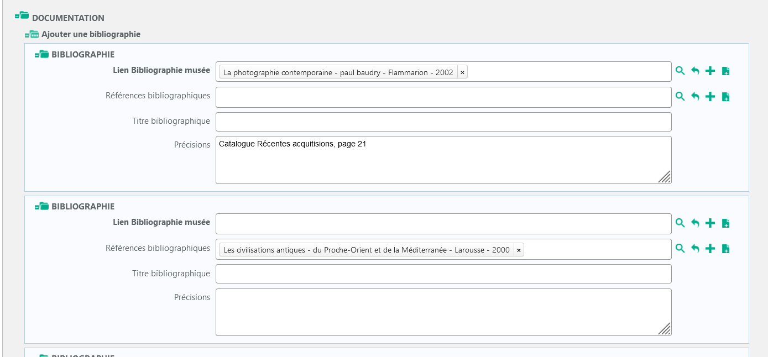768x357 pixels.
Task: Click search icon beside first Références bibliographiques
Action: pyautogui.click(x=680, y=96)
